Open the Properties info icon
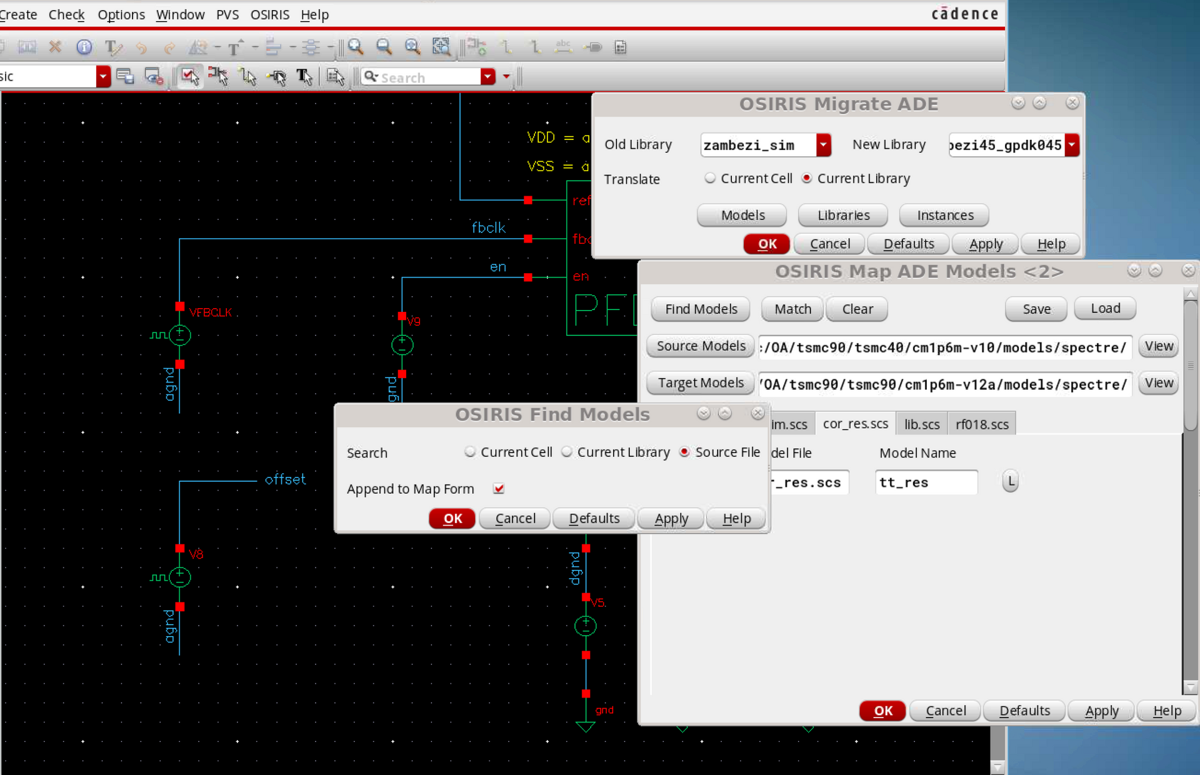This screenshot has width=1200, height=775. pyautogui.click(x=84, y=47)
